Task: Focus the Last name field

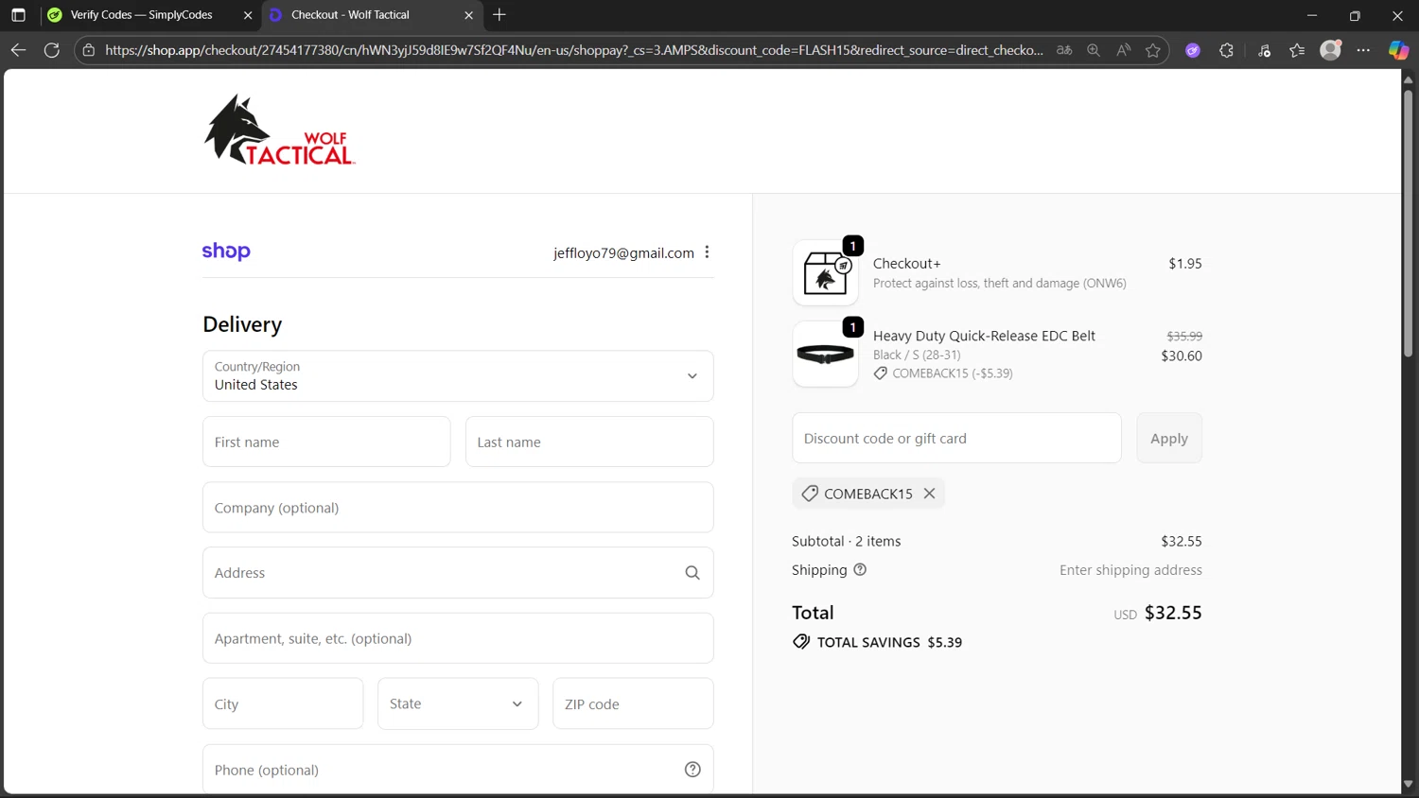Action: (x=589, y=442)
